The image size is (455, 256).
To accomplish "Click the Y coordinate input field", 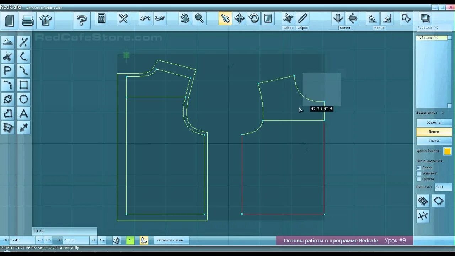I will pos(76,240).
